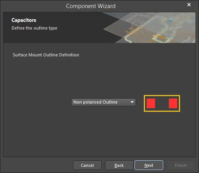Select the yellow outline border of the preview
The width and height of the screenshot is (199, 173).
[162, 96]
